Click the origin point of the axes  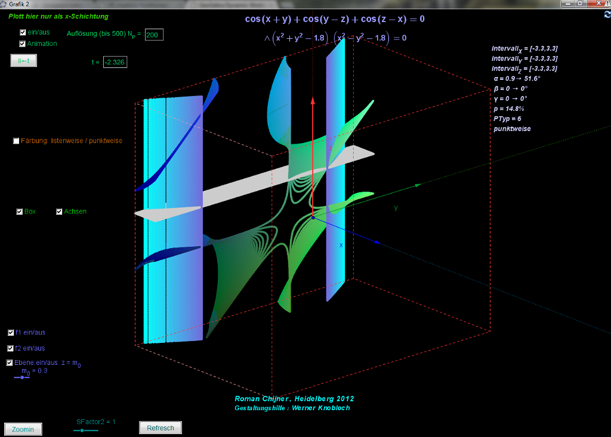pos(313,218)
